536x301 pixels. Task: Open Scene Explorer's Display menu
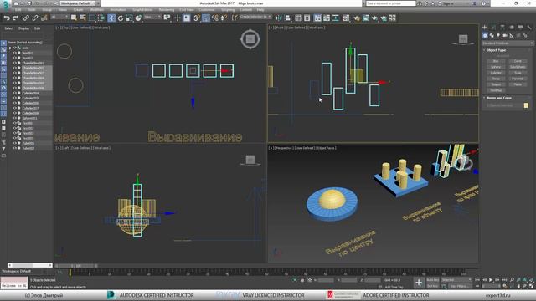tap(23, 28)
